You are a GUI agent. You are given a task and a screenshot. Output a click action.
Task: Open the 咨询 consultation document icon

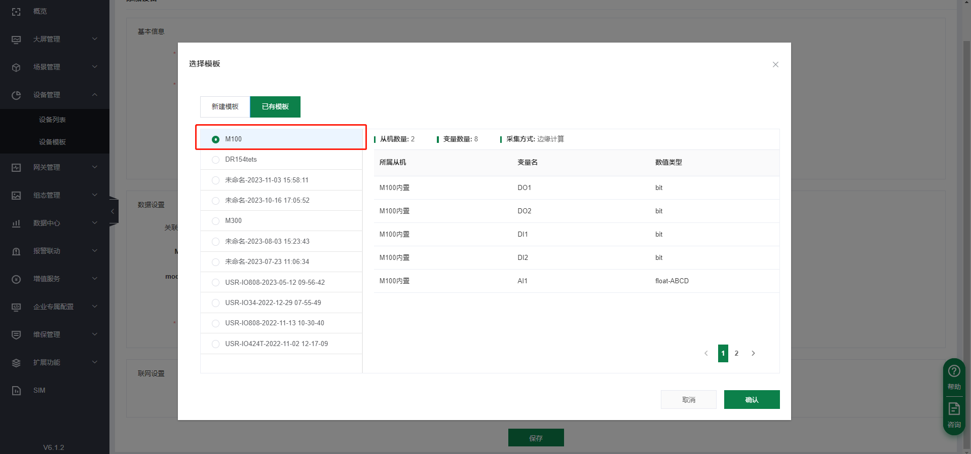coord(954,409)
